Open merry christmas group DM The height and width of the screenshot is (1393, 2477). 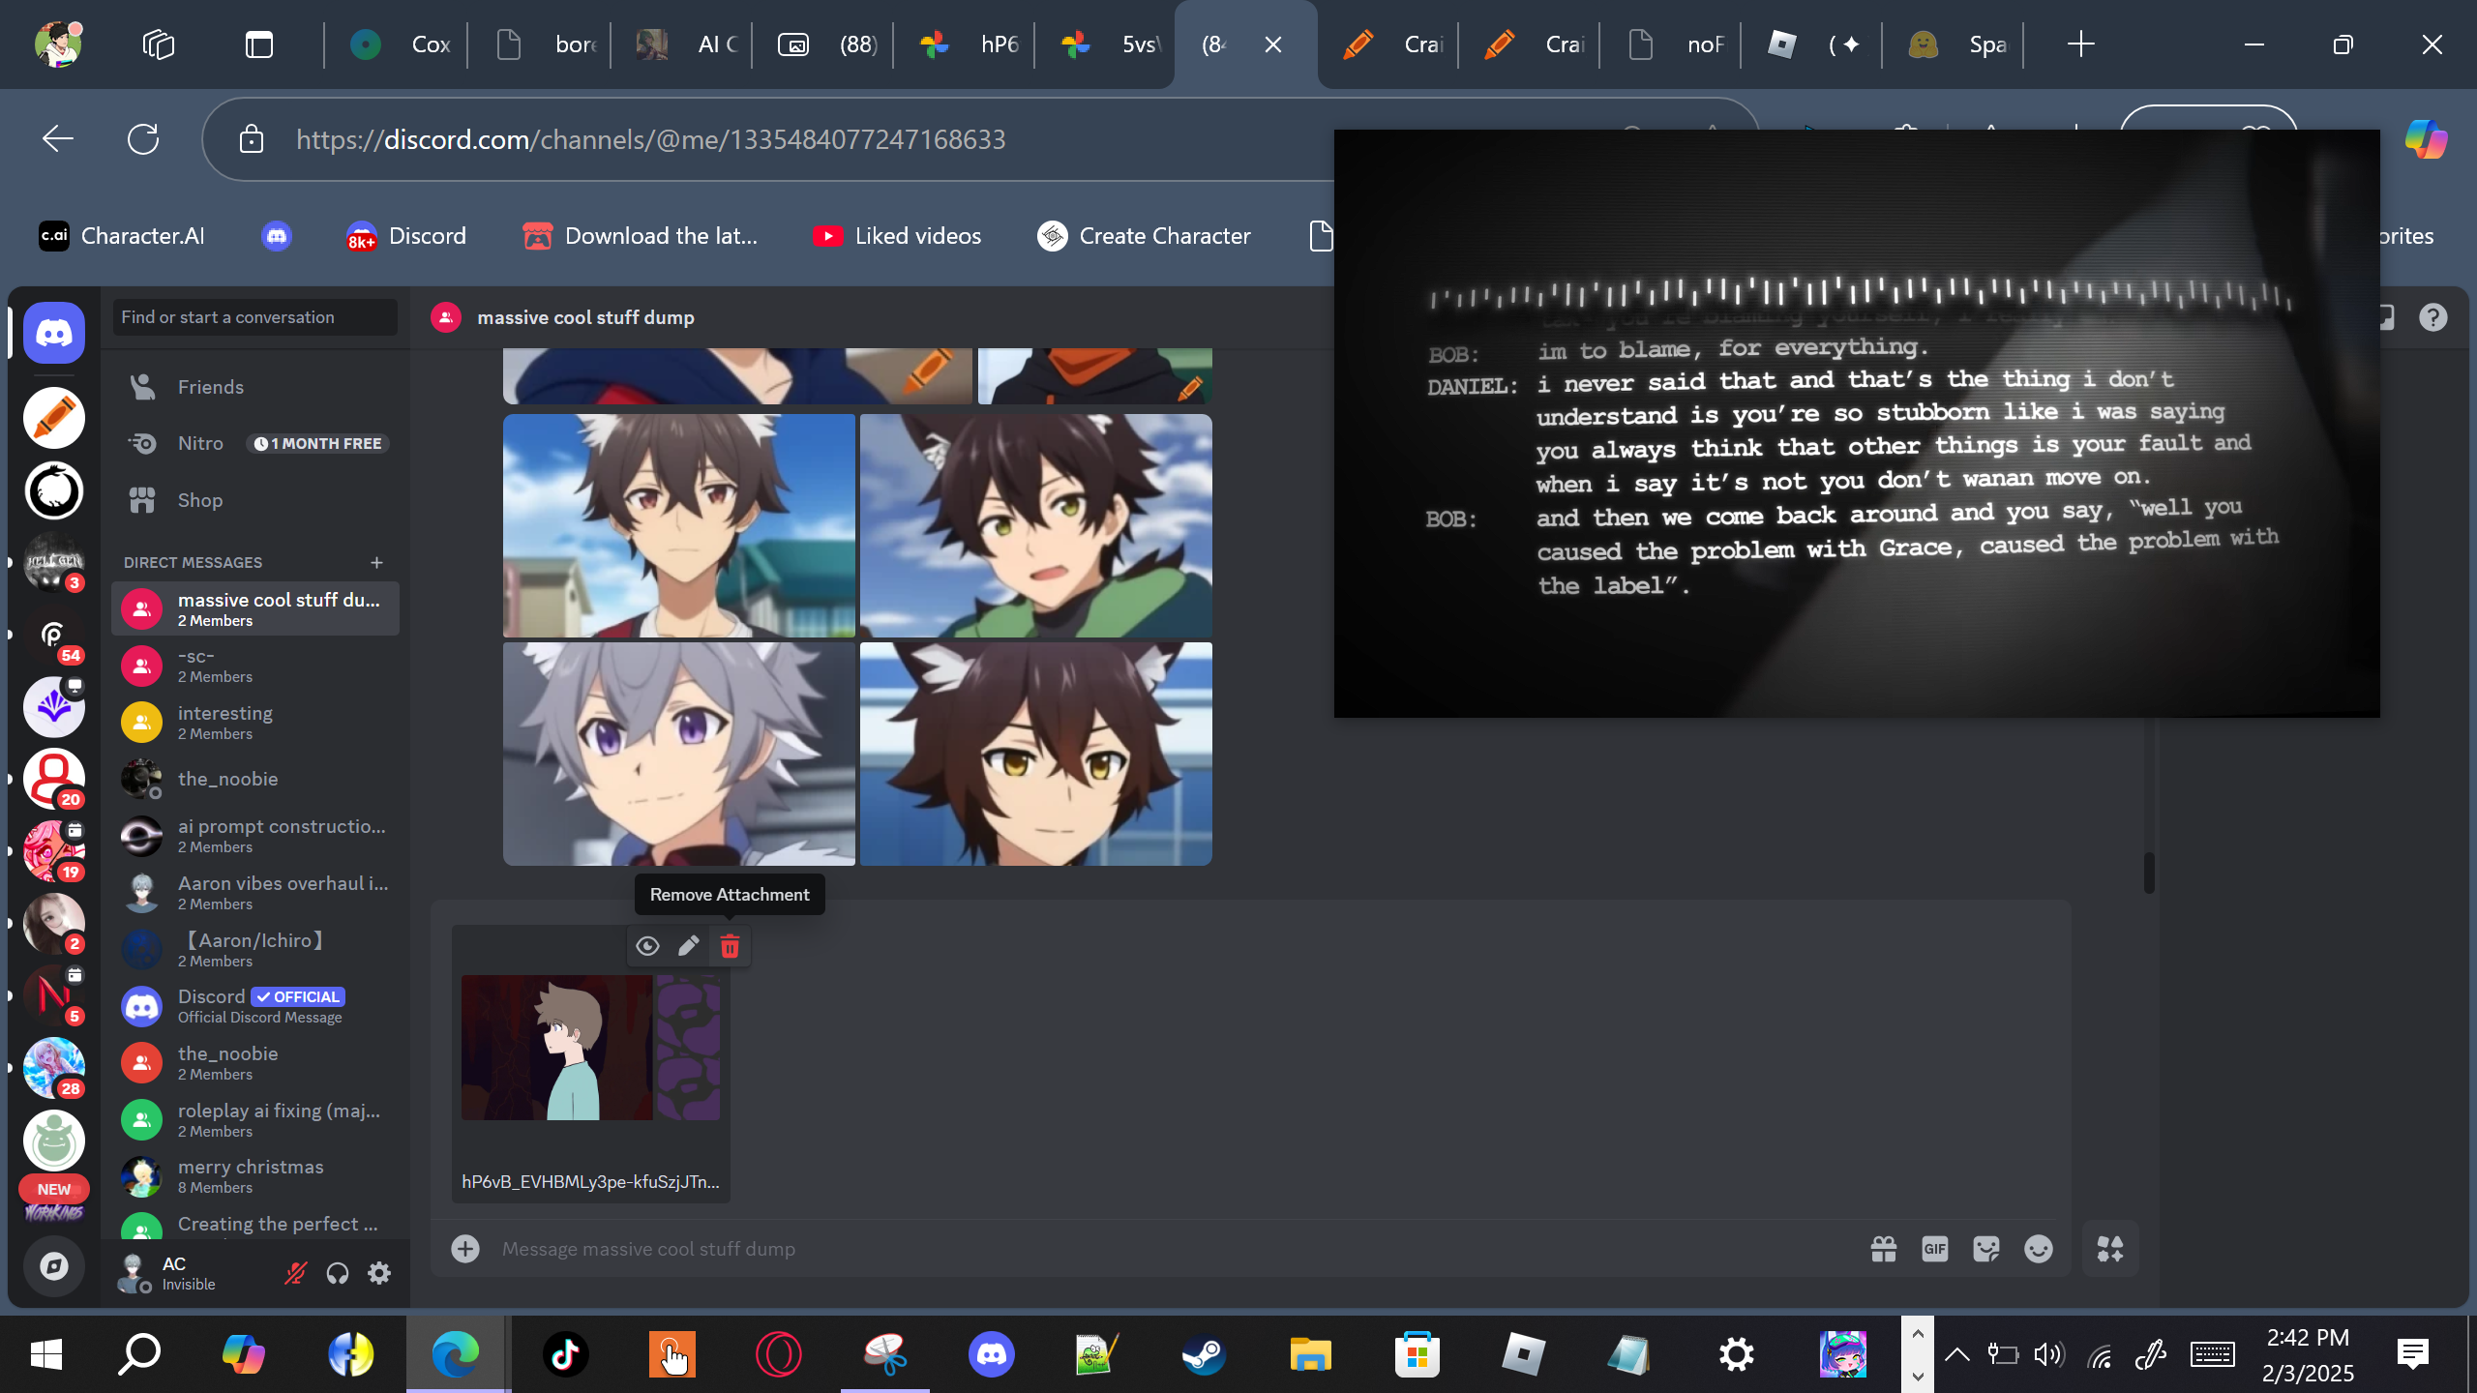[x=255, y=1176]
